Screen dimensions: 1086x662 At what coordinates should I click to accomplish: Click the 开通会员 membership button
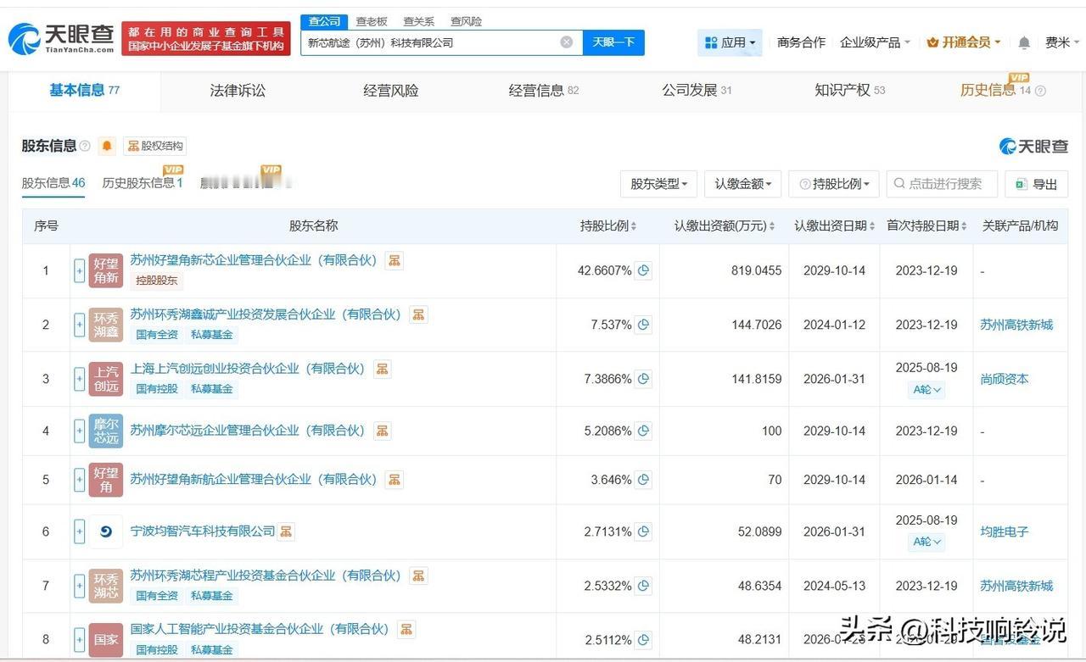click(x=964, y=42)
